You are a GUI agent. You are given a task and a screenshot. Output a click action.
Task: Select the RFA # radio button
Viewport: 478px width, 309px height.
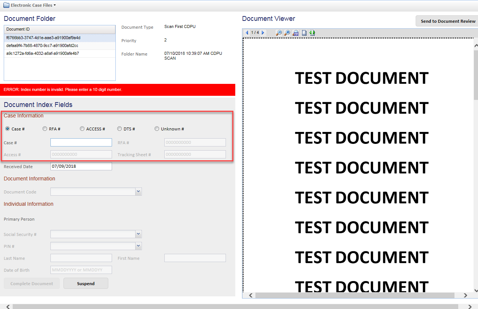point(45,129)
